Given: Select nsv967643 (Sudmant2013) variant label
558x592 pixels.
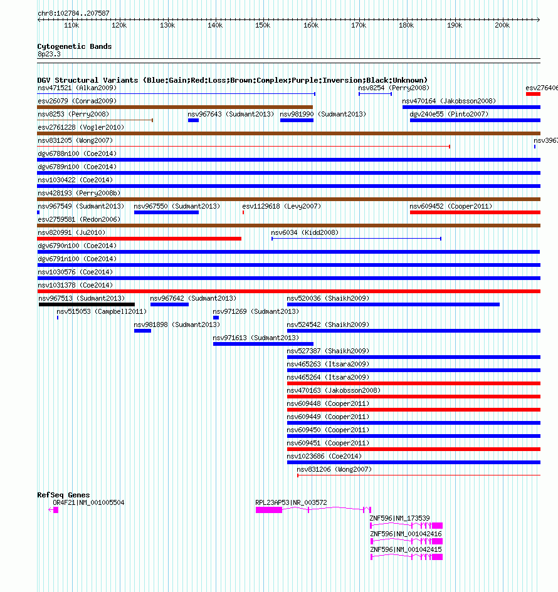Looking at the screenshot, I should [x=231, y=115].
